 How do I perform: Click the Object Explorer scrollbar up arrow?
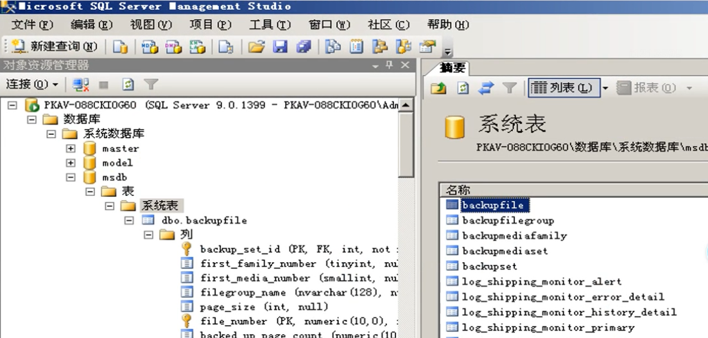[406, 105]
